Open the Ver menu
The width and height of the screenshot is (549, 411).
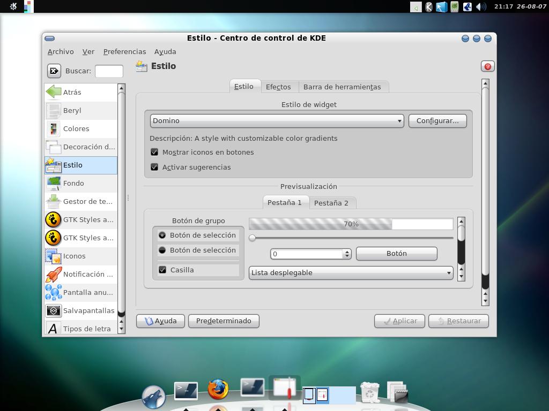click(88, 52)
